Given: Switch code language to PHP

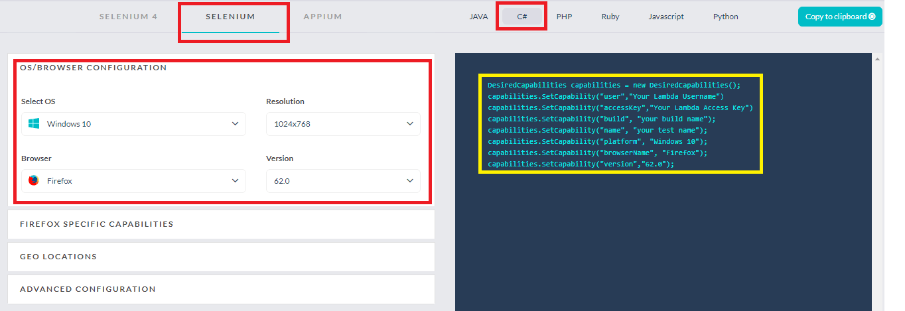Looking at the screenshot, I should tap(564, 17).
